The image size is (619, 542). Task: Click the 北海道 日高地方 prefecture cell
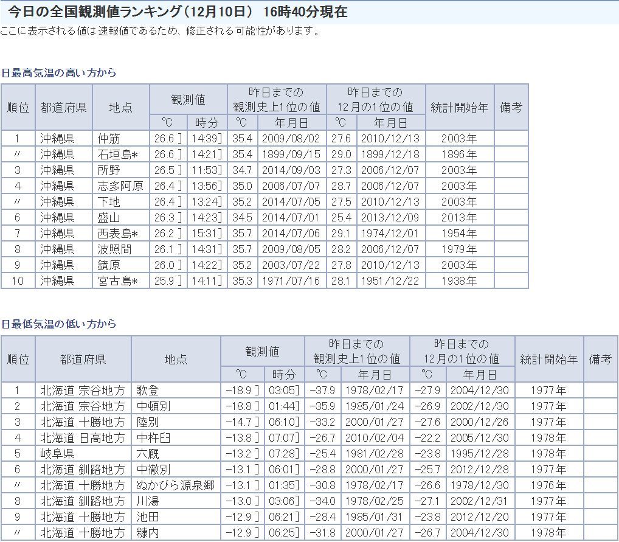pos(83,438)
